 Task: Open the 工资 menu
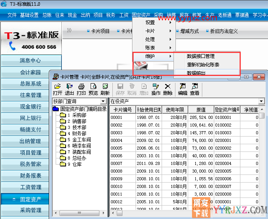(124, 15)
